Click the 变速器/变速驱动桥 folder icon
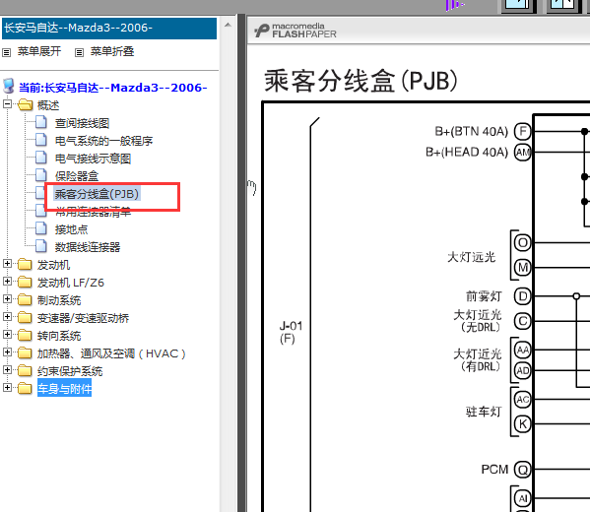The image size is (590, 512). [x=25, y=317]
